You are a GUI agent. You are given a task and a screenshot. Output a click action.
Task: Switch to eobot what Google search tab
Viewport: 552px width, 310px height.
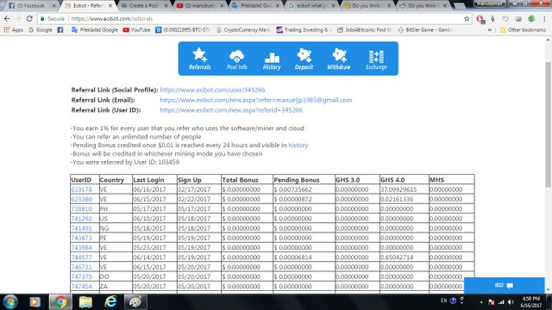312,6
